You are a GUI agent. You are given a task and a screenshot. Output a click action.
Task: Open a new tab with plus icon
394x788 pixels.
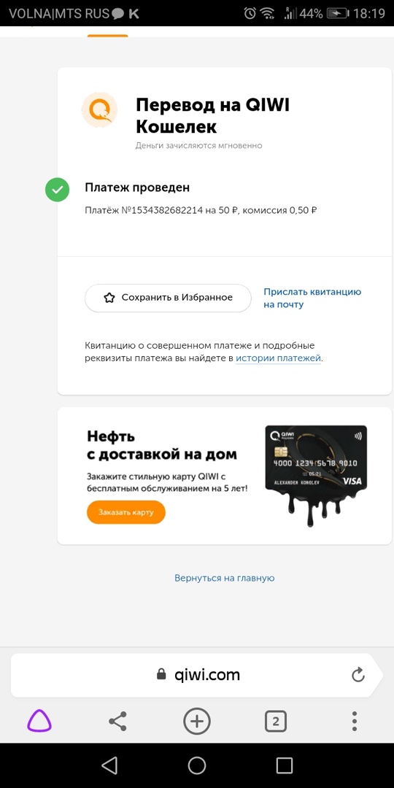pyautogui.click(x=196, y=722)
